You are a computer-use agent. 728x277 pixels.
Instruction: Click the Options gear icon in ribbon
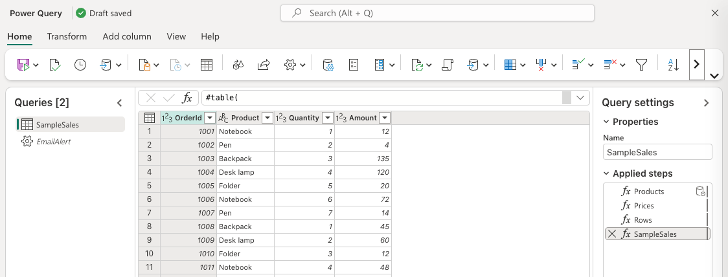pos(290,65)
